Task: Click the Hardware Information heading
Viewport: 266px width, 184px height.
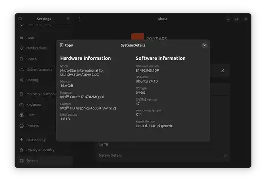Action: coord(85,58)
